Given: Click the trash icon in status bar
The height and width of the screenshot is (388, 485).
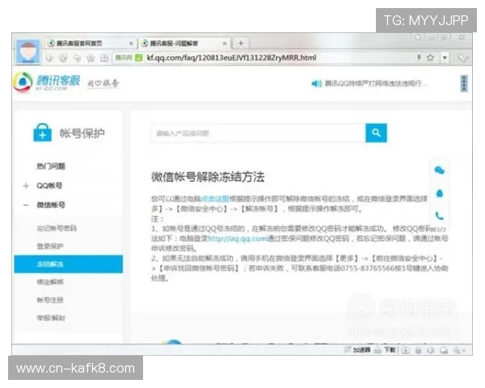Looking at the screenshot, I should point(418,350).
